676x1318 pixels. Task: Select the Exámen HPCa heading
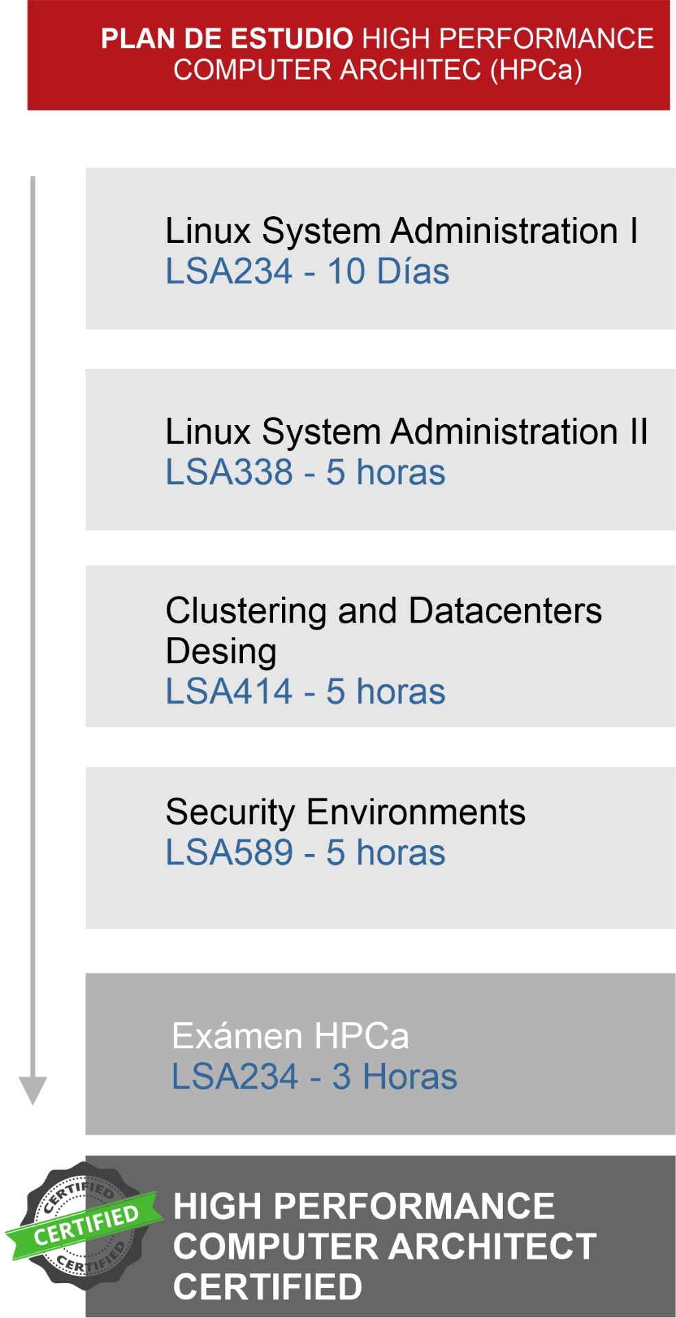click(x=290, y=1036)
